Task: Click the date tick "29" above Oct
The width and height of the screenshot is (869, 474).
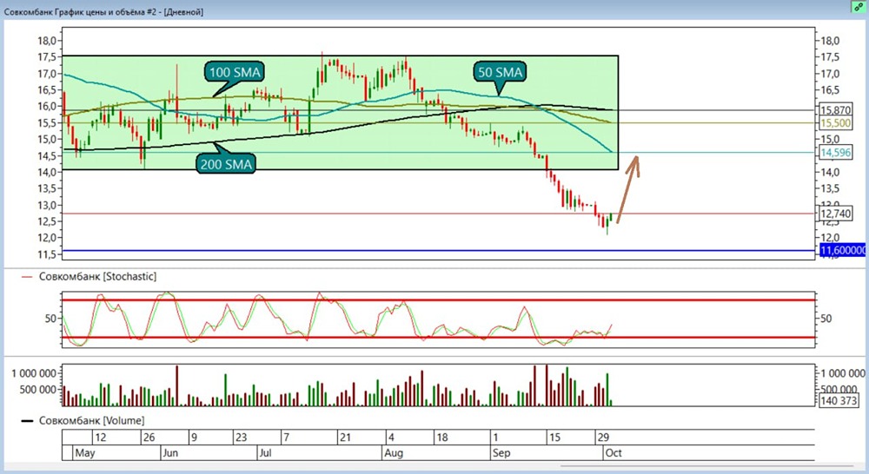Action: click(603, 438)
